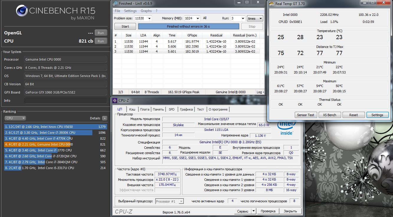Click the Reset button in Real Temp
This screenshot has height=217, width=393.
(x=353, y=115)
